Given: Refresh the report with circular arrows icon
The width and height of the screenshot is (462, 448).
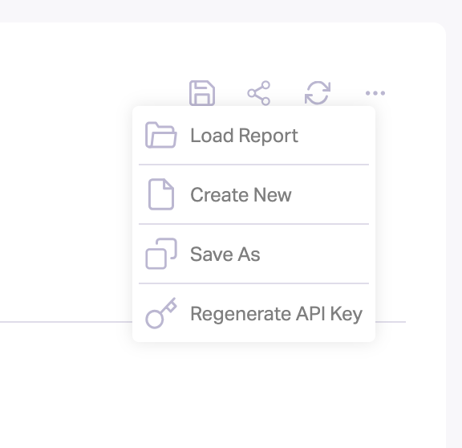Looking at the screenshot, I should 318,93.
